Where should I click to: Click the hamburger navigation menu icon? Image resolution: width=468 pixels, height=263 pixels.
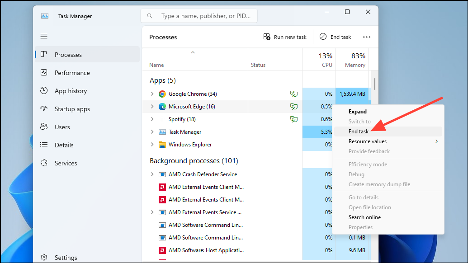click(x=44, y=36)
